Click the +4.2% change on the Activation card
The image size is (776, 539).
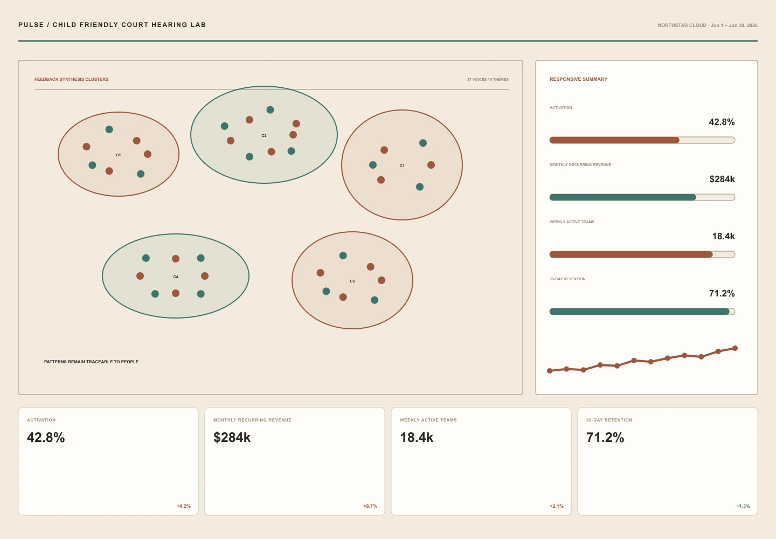(x=184, y=506)
